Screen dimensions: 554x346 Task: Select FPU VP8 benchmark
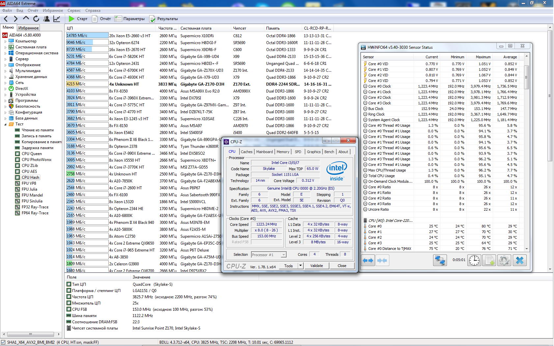[29, 183]
